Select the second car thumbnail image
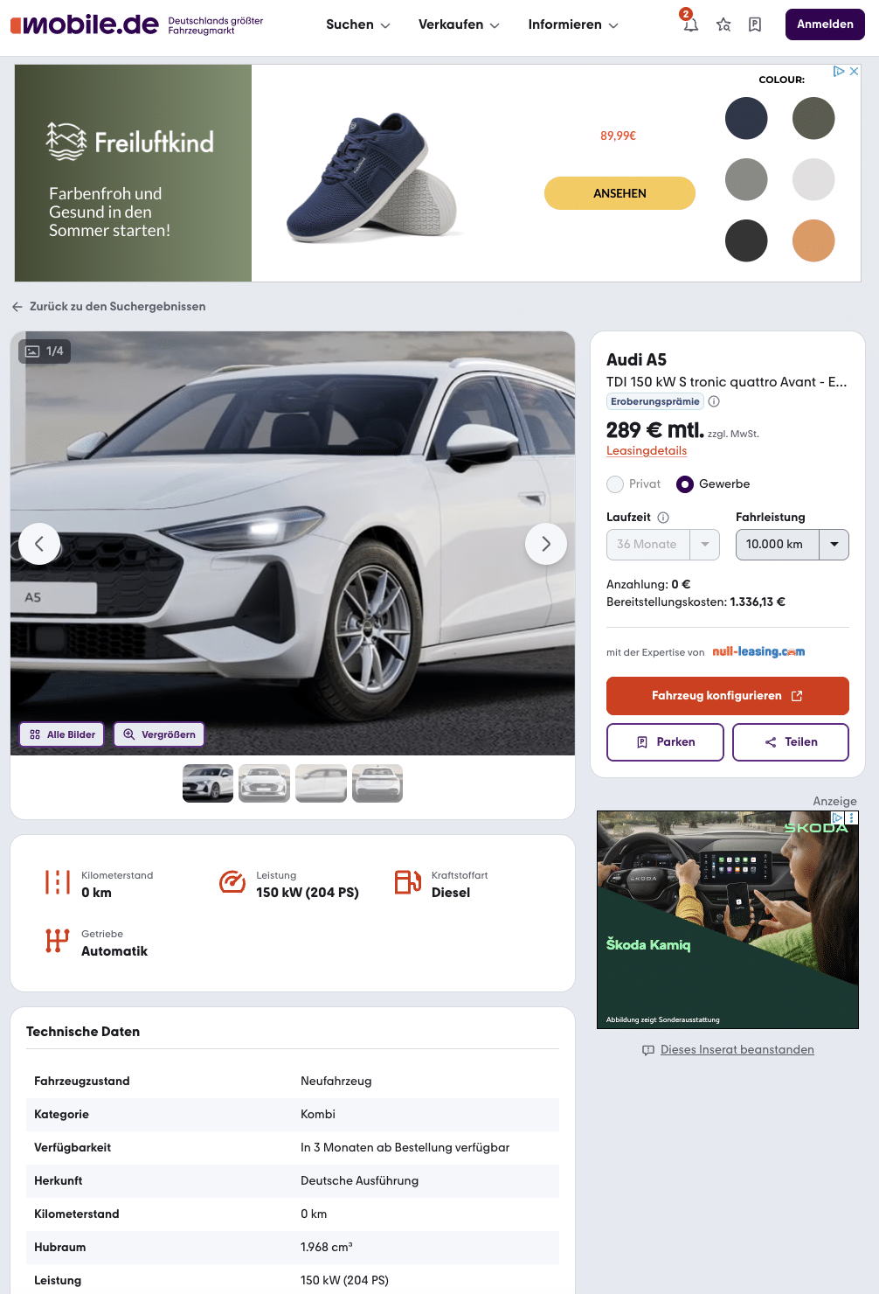879x1294 pixels. point(265,783)
